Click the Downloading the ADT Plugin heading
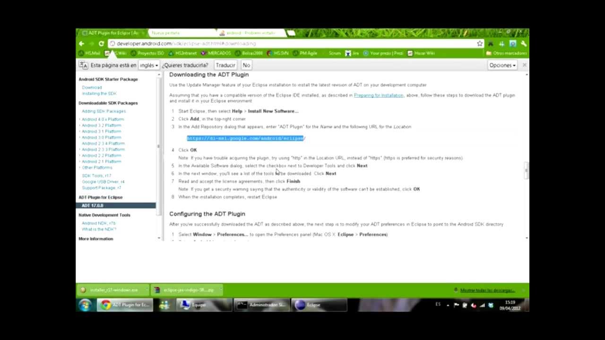 [x=209, y=75]
